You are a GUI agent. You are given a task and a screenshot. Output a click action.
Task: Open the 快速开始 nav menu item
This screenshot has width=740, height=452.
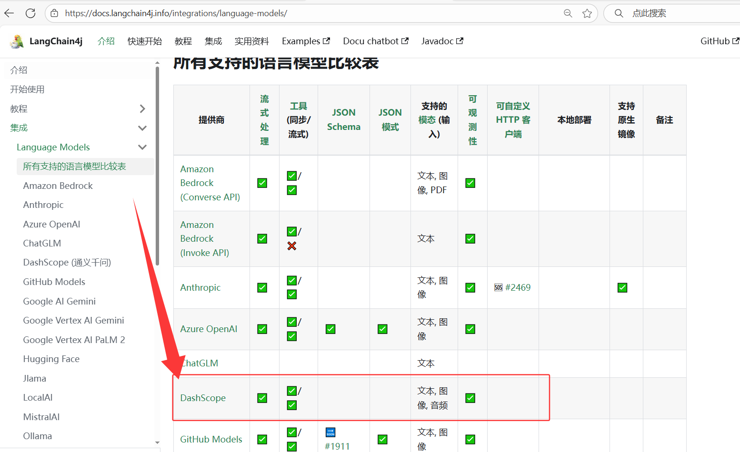tap(145, 41)
